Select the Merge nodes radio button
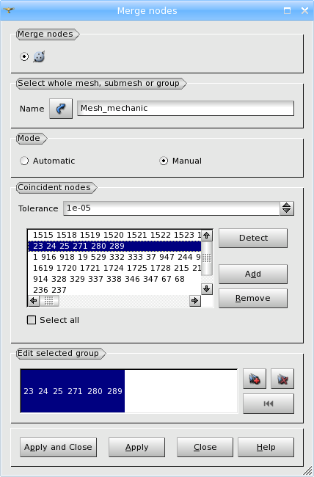This screenshot has height=477, width=314. coord(24,57)
